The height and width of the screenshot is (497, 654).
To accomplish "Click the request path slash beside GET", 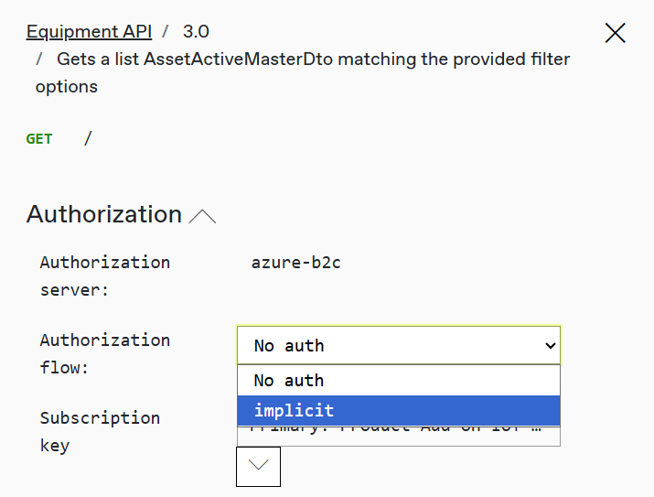I will (88, 139).
